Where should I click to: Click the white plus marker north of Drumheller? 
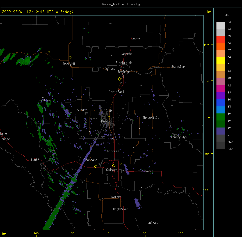pyautogui.click(x=172, y=106)
